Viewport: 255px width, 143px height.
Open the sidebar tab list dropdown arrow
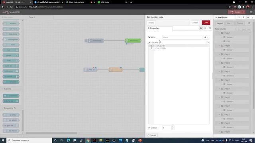(253, 17)
